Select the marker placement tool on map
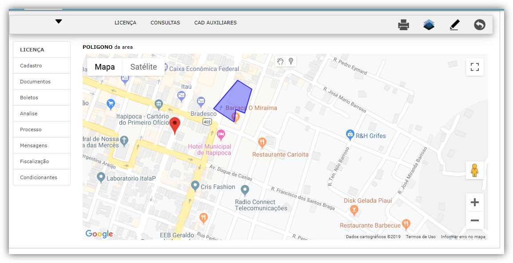The height and width of the screenshot is (263, 513). point(291,61)
